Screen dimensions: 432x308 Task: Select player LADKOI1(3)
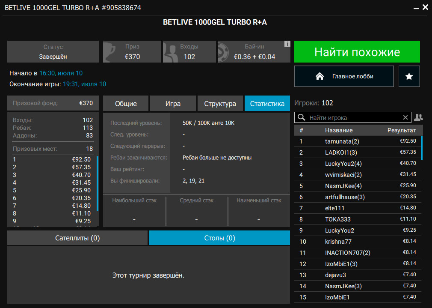tap(358, 153)
